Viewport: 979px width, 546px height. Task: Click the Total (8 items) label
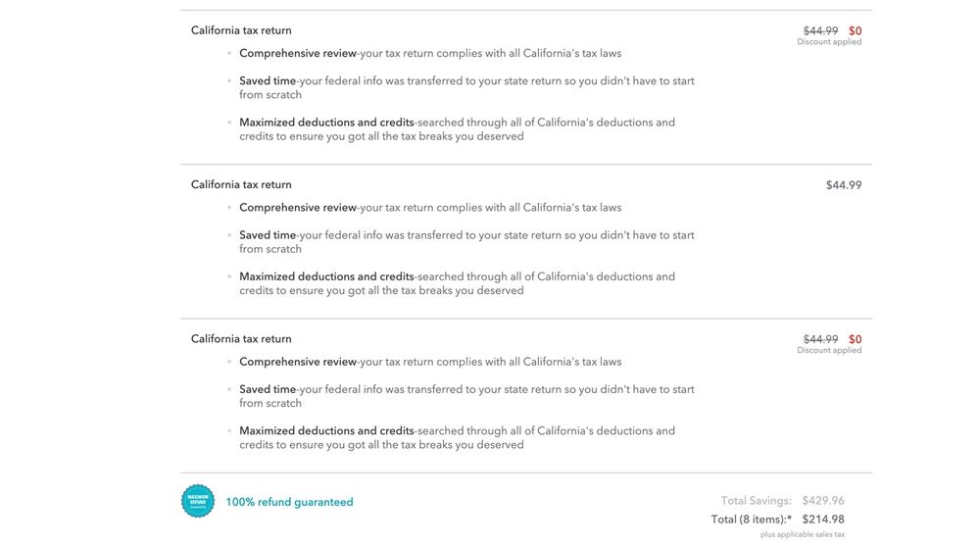pos(751,520)
